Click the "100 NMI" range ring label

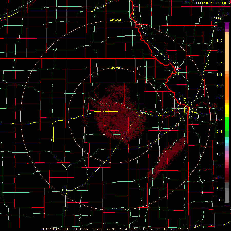click(x=115, y=20)
